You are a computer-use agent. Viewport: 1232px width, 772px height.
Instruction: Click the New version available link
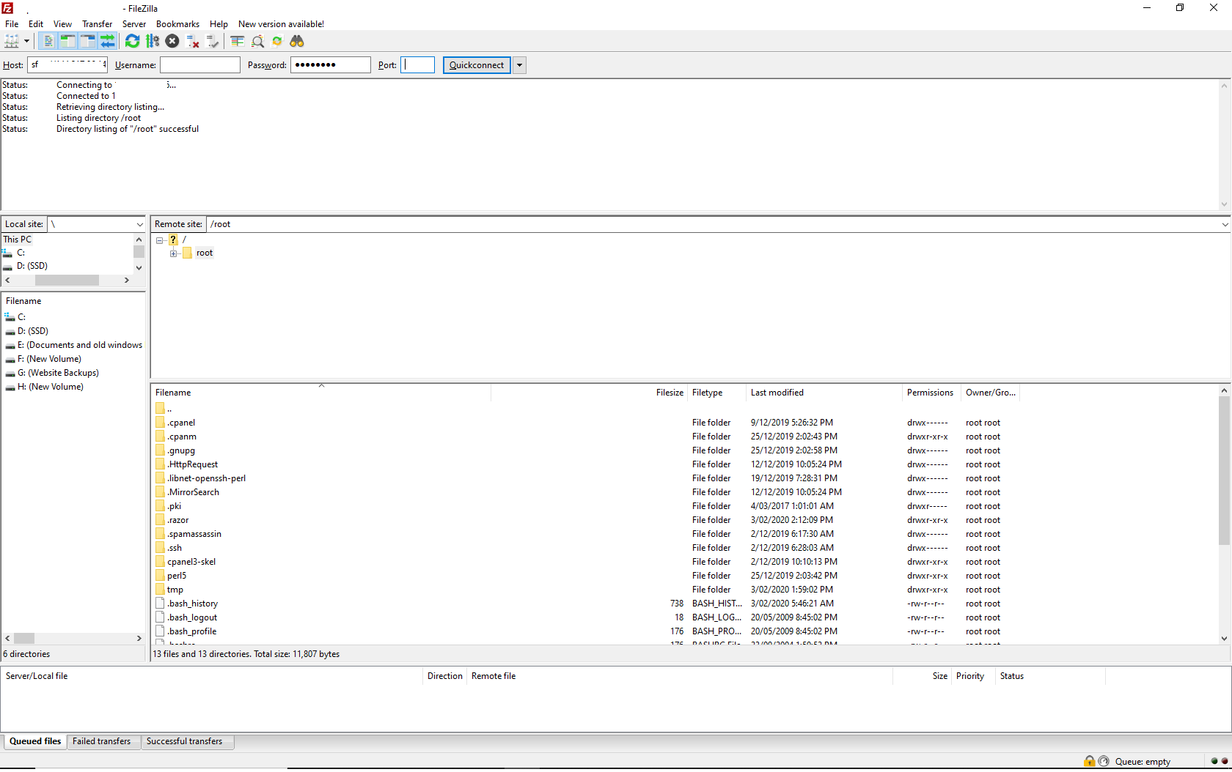(281, 23)
